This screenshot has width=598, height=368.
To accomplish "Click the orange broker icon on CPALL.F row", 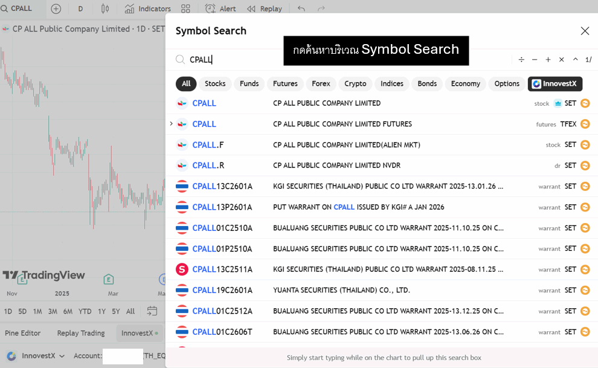I will point(585,145).
